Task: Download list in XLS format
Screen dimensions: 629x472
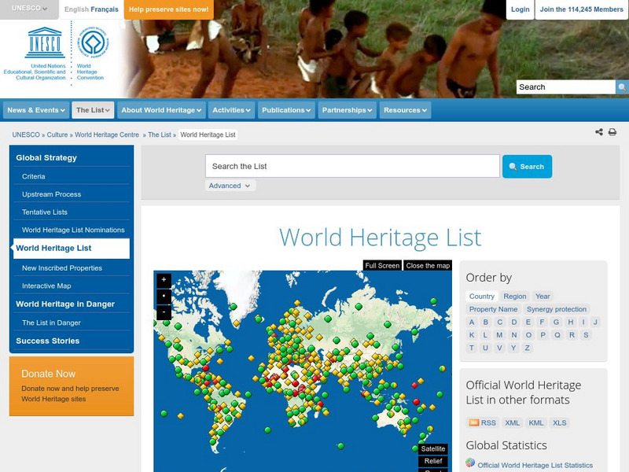Action: point(560,422)
